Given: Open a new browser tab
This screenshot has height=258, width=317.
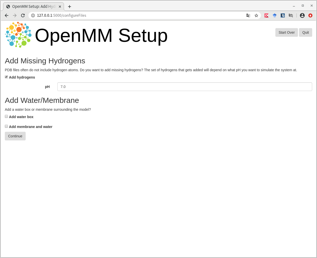Looking at the screenshot, I should click(x=70, y=7).
